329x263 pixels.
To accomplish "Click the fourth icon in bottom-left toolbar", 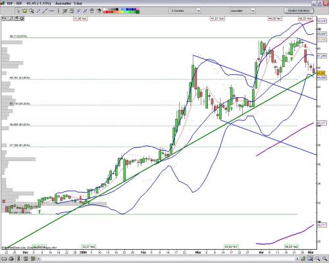I will (x=26, y=258).
